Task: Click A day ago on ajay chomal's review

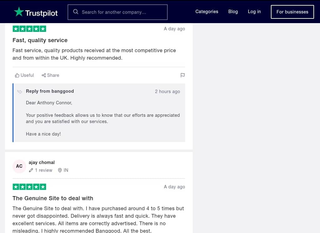Action: [175, 187]
